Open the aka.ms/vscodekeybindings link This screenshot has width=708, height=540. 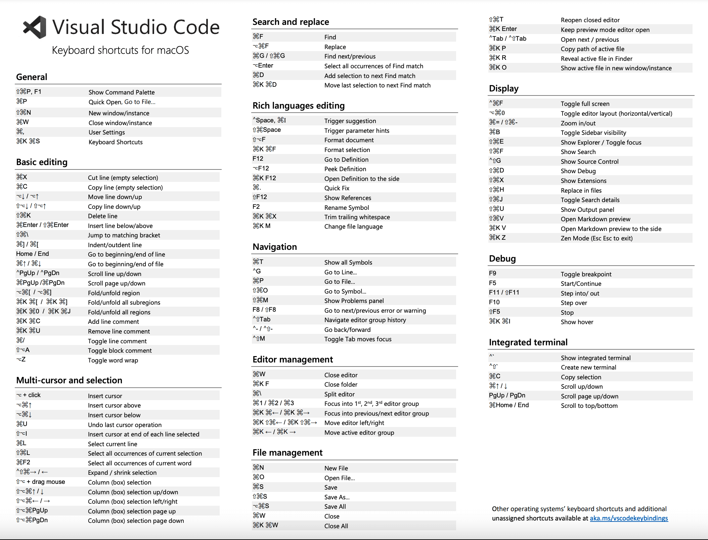pos(629,518)
